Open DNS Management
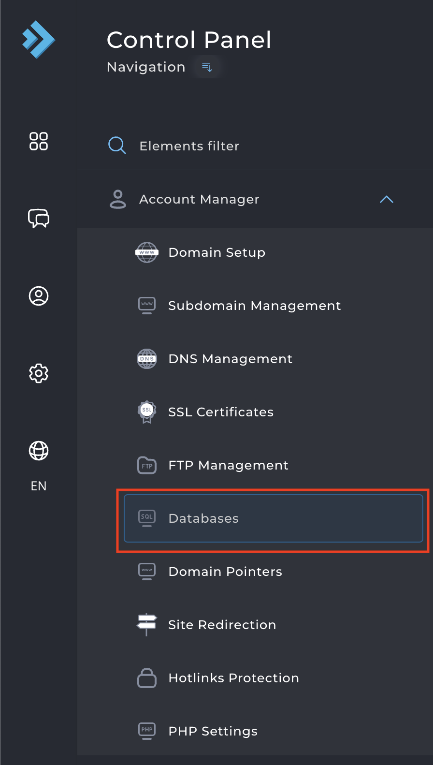 [x=274, y=359]
